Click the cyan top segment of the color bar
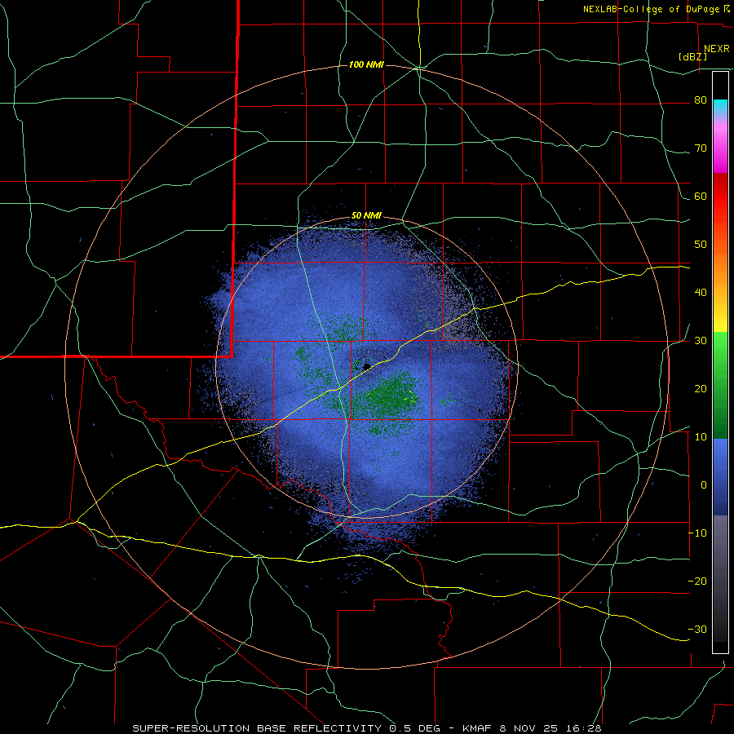This screenshot has width=734, height=734. (720, 108)
